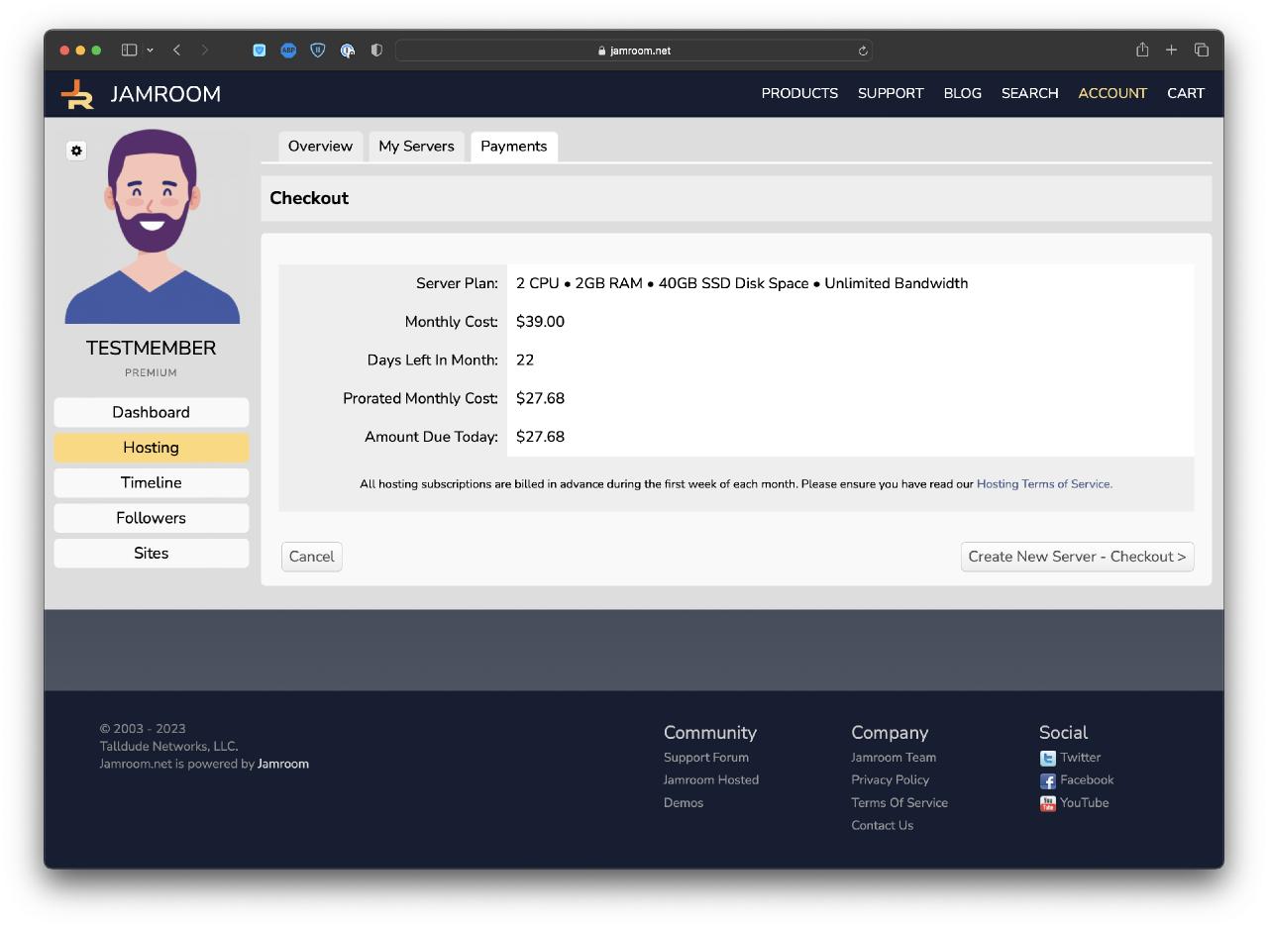Open the CART menu item
The width and height of the screenshot is (1268, 927).
click(1185, 93)
